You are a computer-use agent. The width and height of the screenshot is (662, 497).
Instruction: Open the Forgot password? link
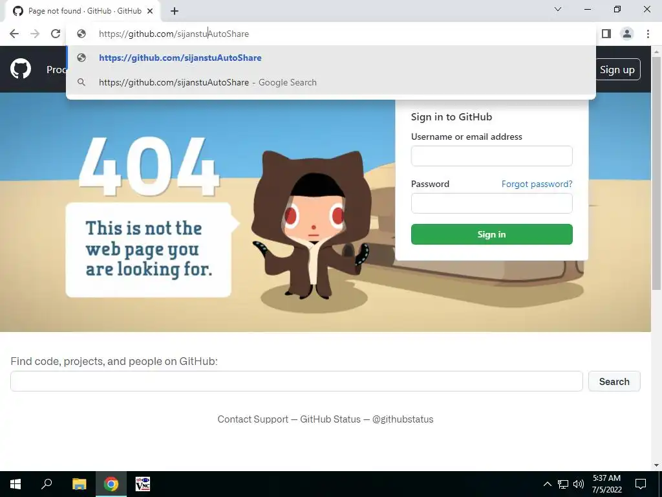coord(537,184)
